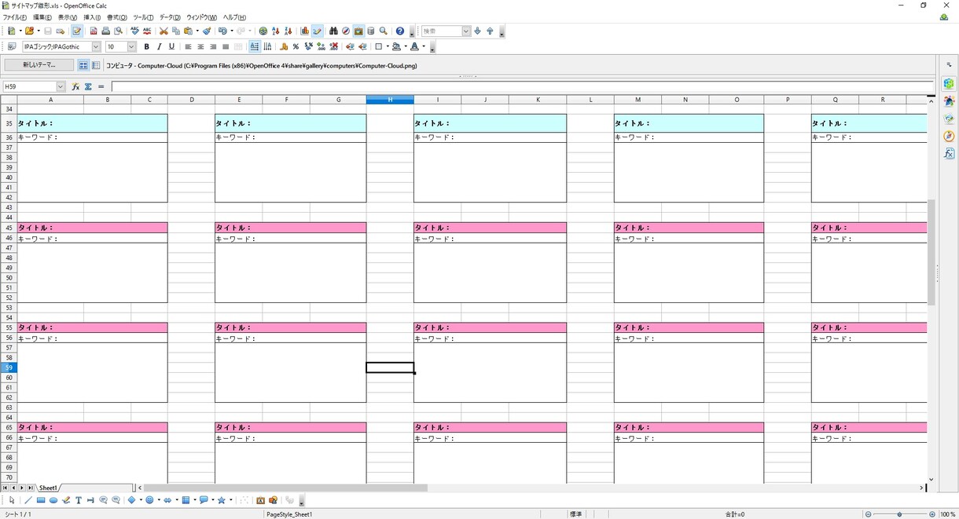
Task: Open the Font Color dropdown arrow
Action: point(424,47)
